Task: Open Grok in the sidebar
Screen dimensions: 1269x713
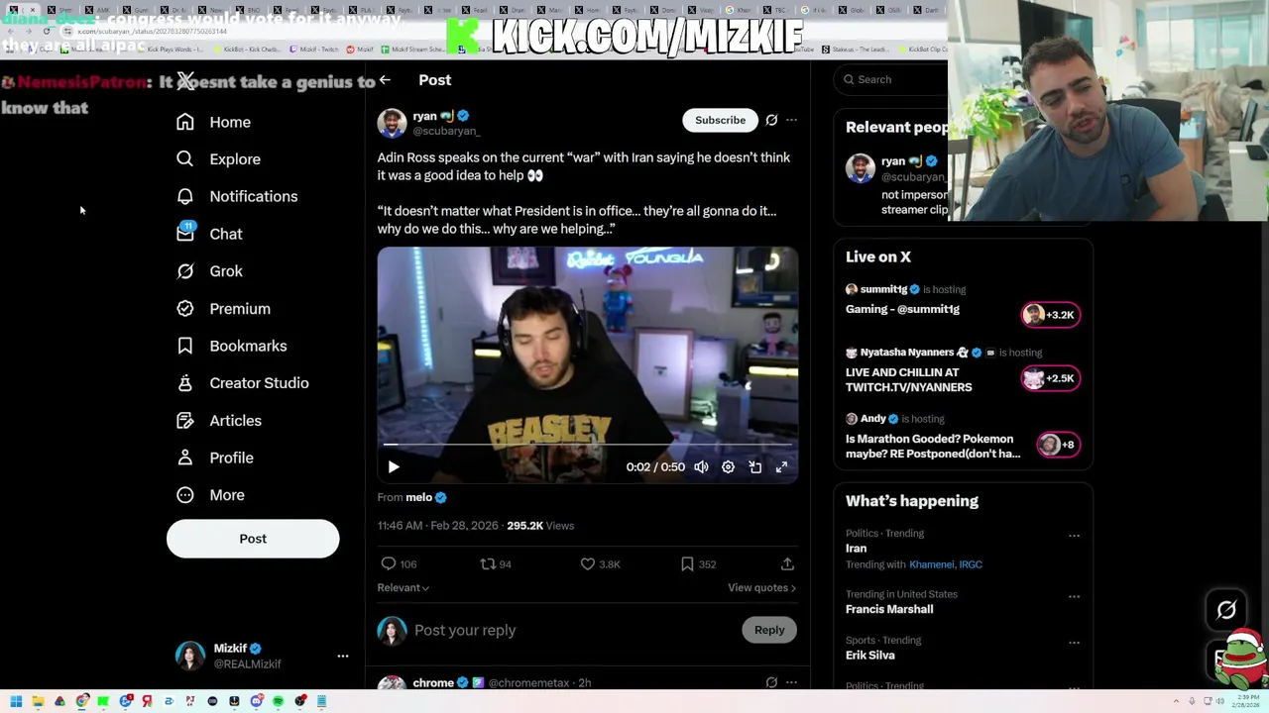Action: [209, 271]
